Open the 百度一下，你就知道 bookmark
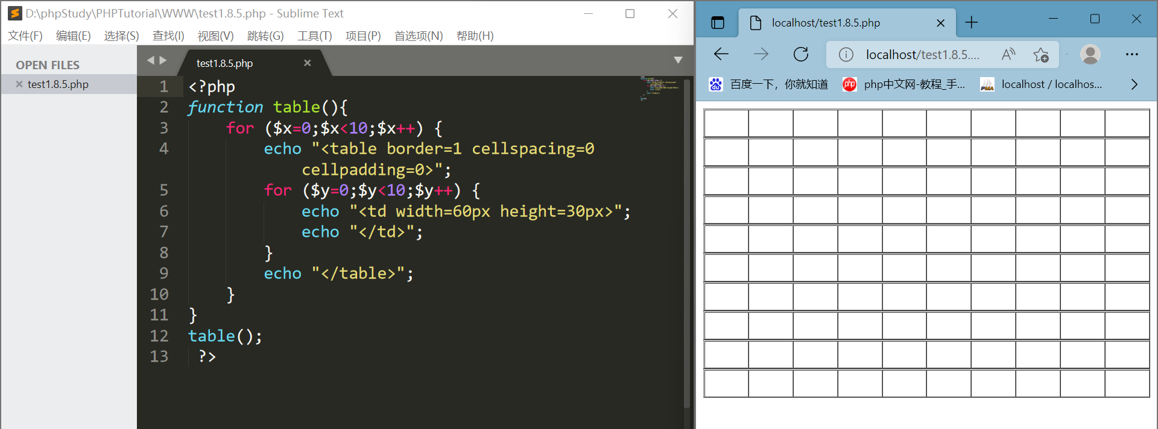The width and height of the screenshot is (1158, 429). coord(768,84)
